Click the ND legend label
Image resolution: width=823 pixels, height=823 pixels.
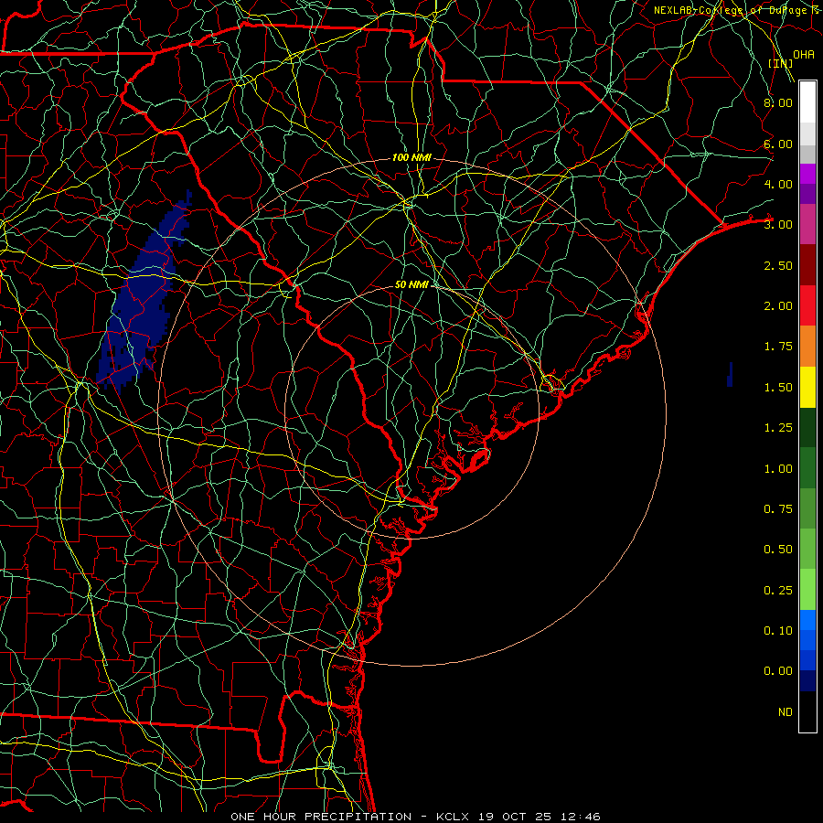coord(786,712)
